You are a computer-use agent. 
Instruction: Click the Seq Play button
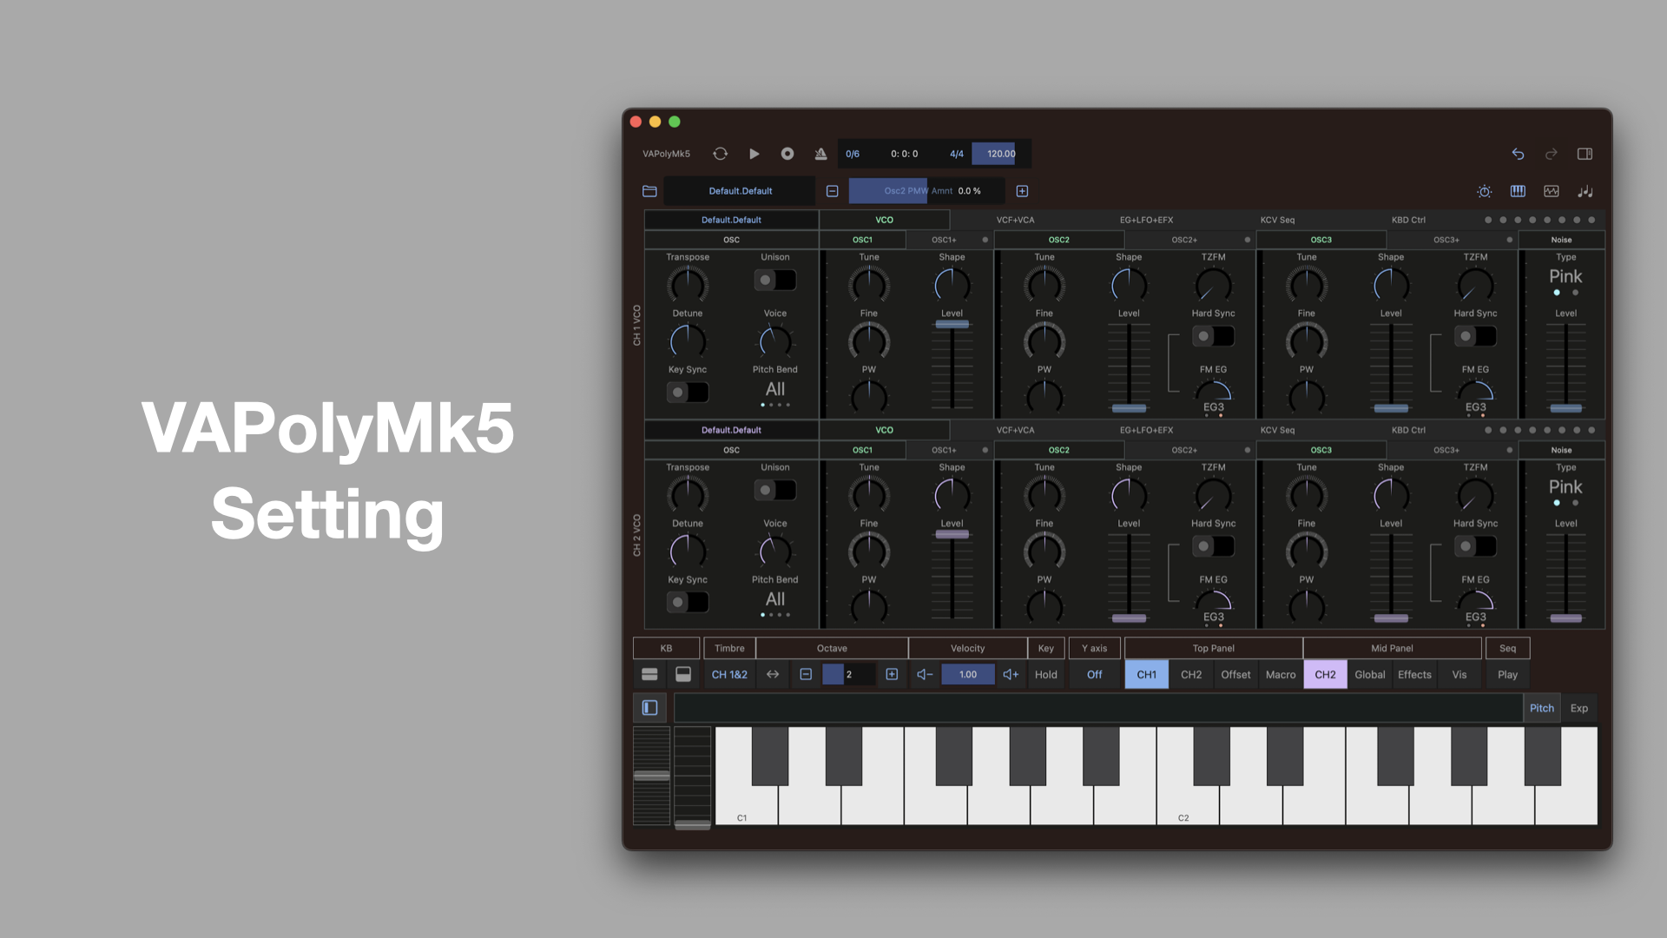coord(1507,675)
